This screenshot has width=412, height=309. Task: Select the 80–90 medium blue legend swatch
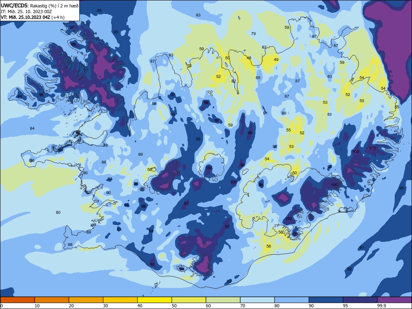(292, 300)
